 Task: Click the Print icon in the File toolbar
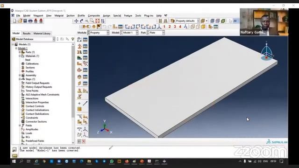coord(30,21)
